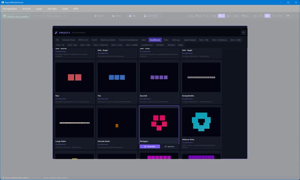Select the Demo · Compound tab
The width and height of the screenshot is (300, 180).
click(x=101, y=45)
